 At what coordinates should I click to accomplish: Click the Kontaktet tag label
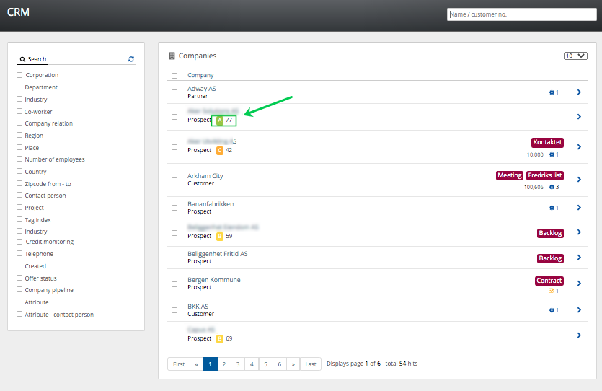pos(546,142)
